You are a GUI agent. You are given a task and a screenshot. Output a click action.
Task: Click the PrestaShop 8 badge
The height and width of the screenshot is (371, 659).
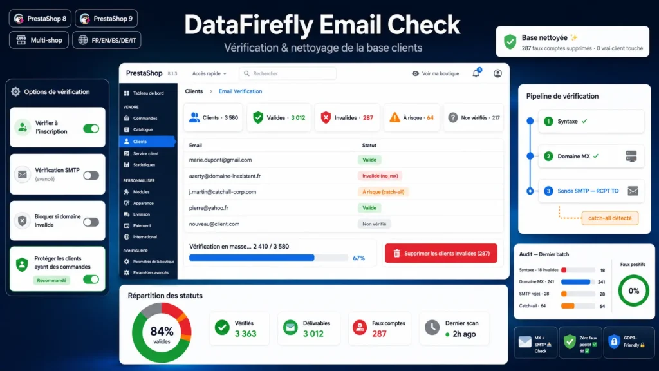point(40,19)
